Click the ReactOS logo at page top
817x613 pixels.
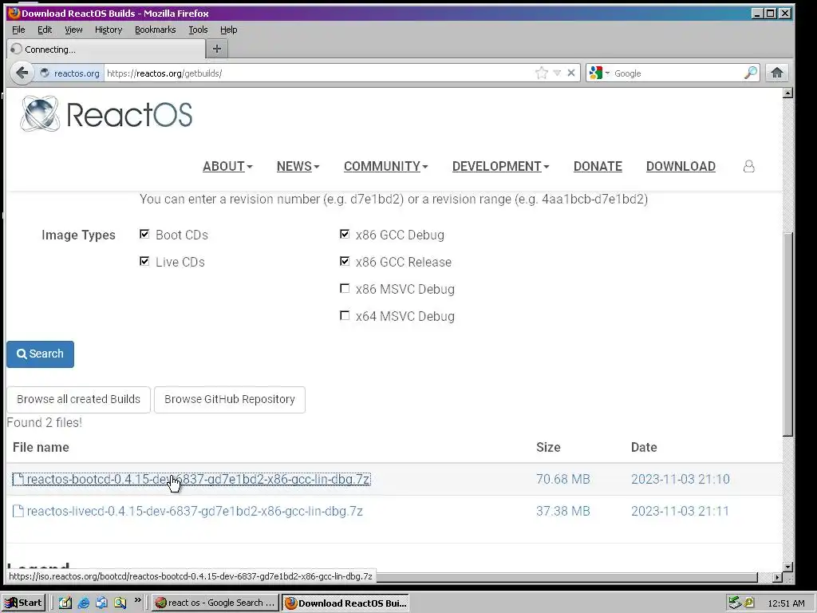[x=107, y=113]
